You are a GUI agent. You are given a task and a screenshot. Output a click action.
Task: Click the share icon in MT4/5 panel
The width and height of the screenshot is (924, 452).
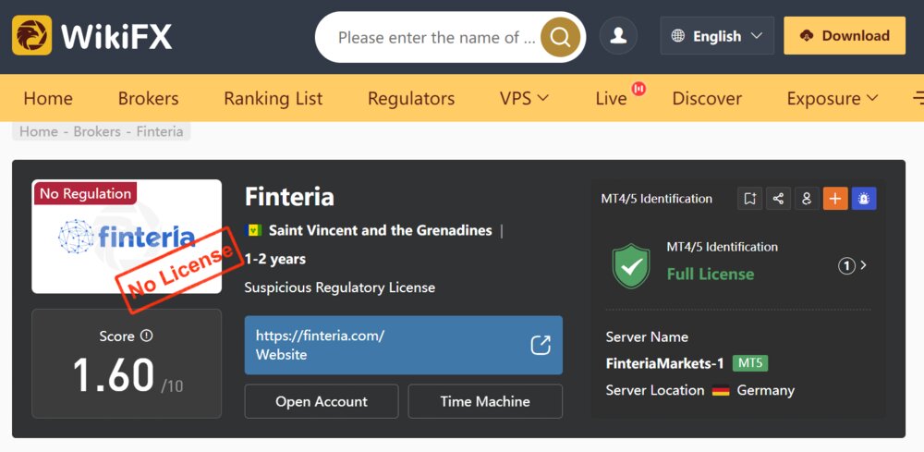click(778, 199)
